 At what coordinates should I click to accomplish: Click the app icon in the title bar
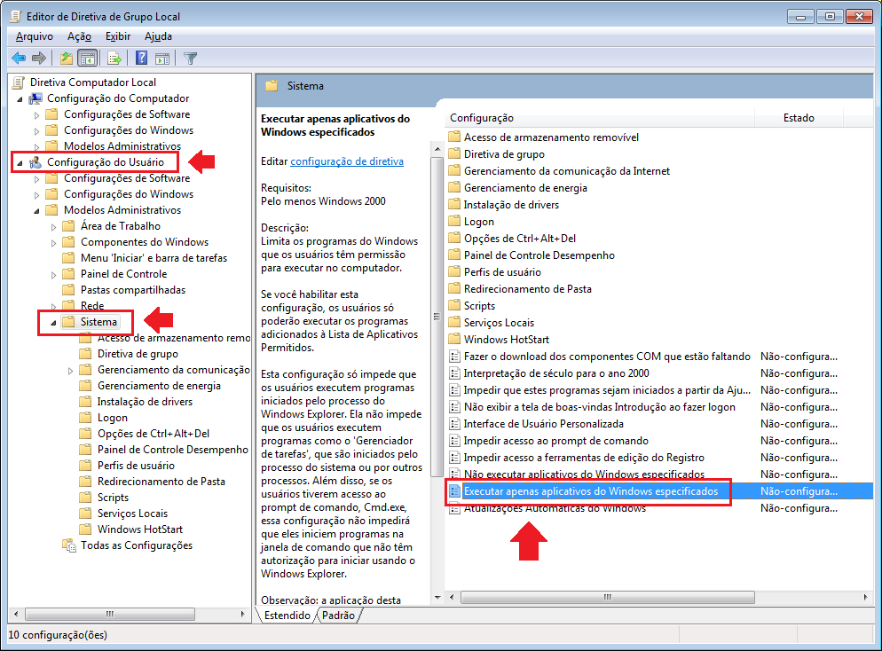click(x=16, y=16)
